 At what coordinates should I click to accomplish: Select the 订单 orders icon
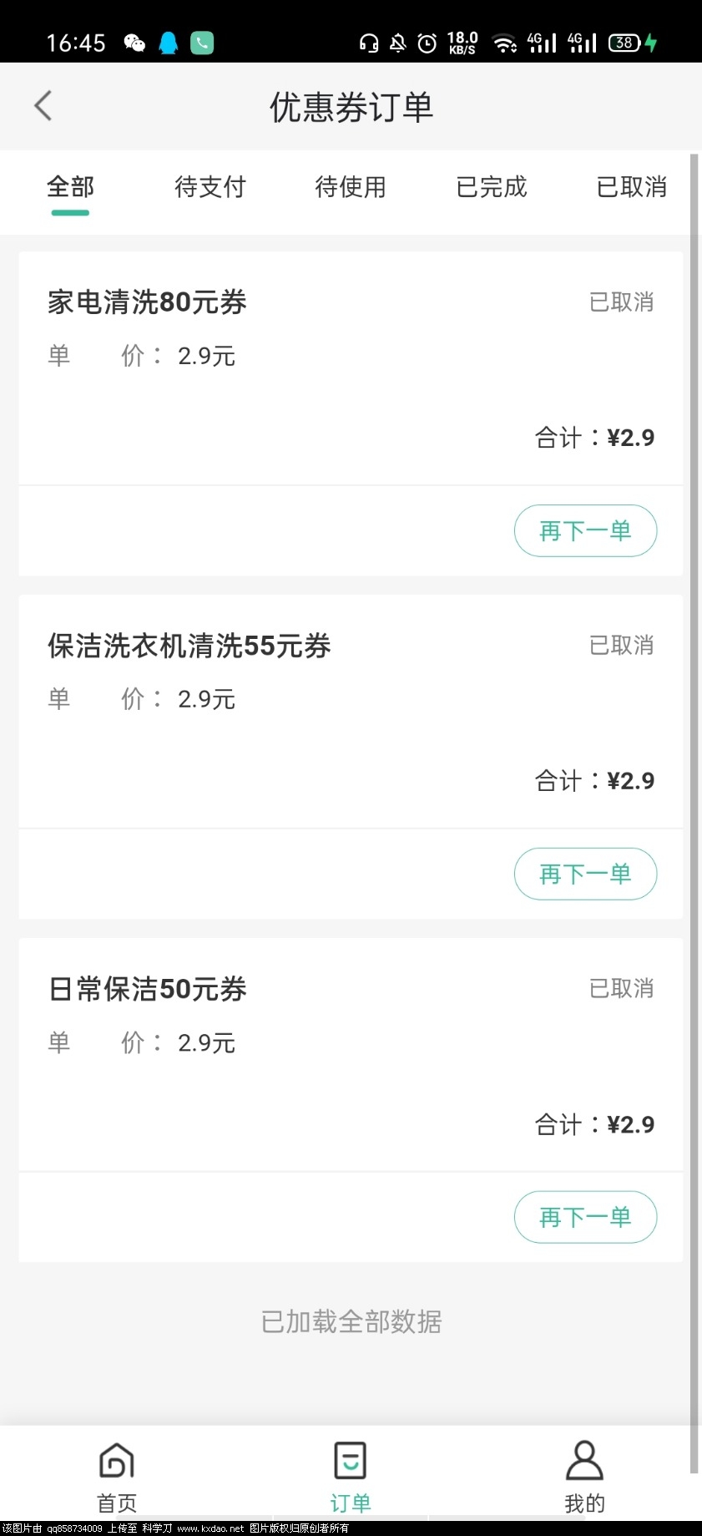350,1461
